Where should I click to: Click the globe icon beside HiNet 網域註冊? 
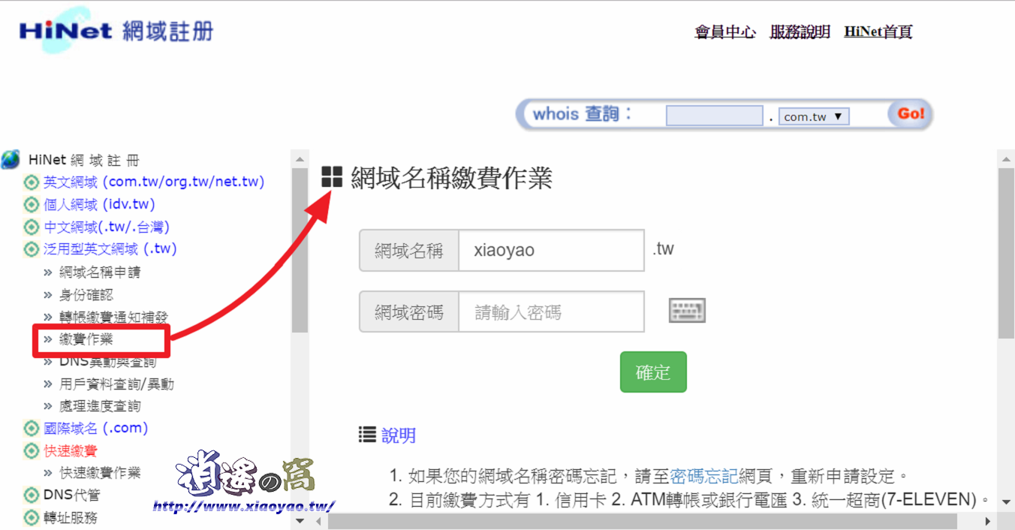(x=11, y=160)
